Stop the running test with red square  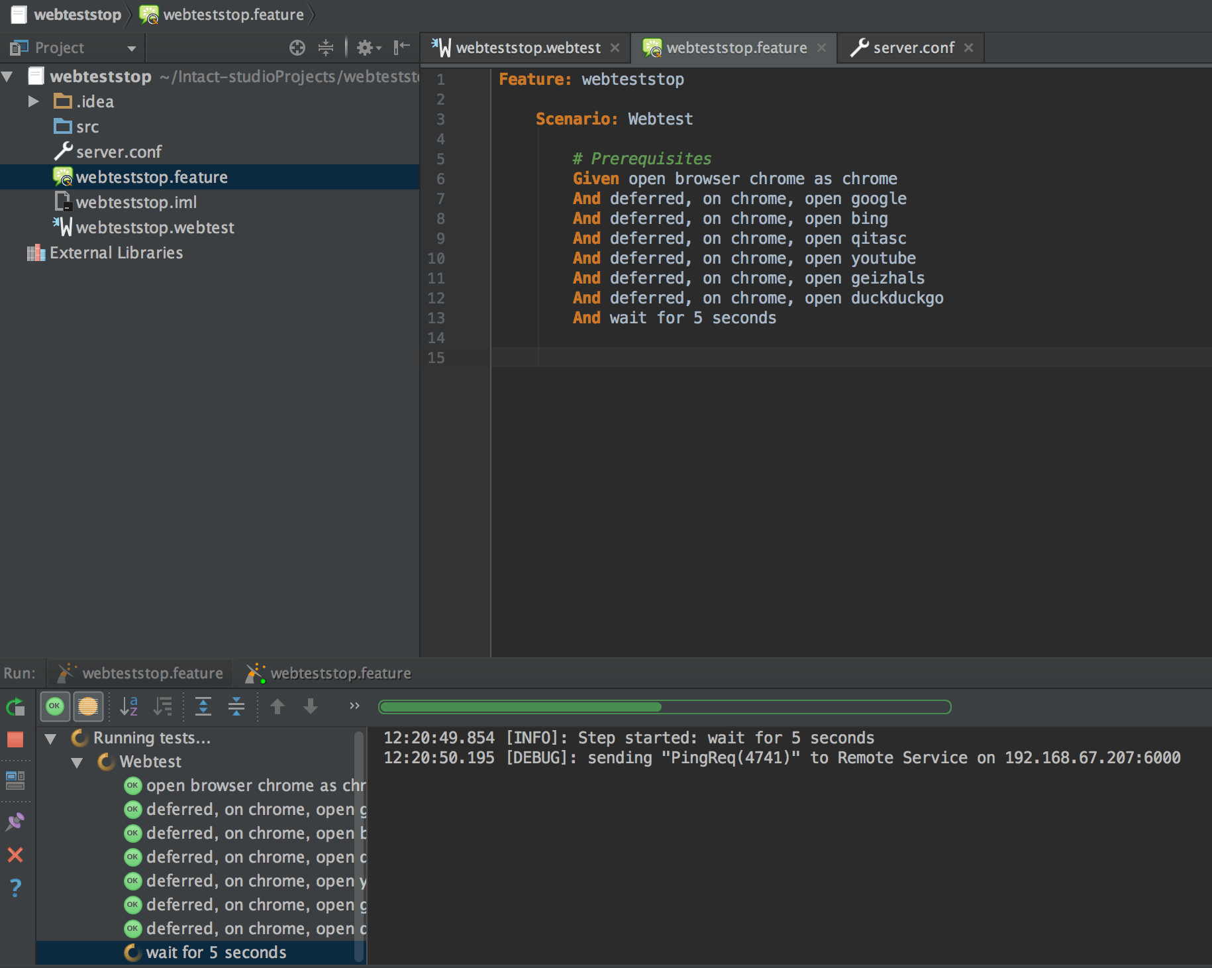tap(15, 739)
